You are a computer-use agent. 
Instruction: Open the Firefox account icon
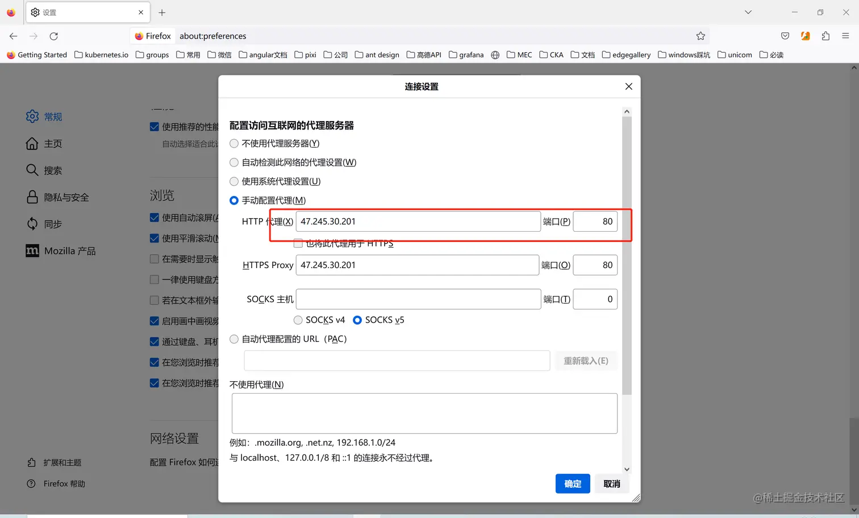805,35
